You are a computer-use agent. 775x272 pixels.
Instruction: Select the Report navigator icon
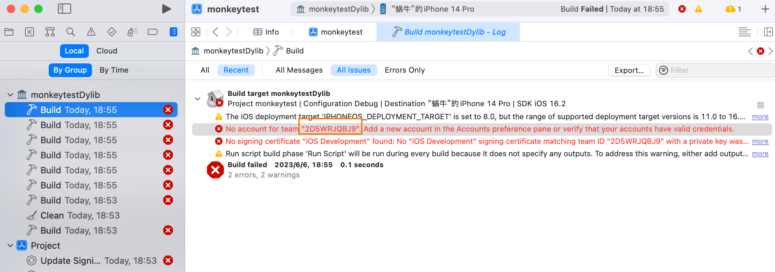click(x=174, y=32)
